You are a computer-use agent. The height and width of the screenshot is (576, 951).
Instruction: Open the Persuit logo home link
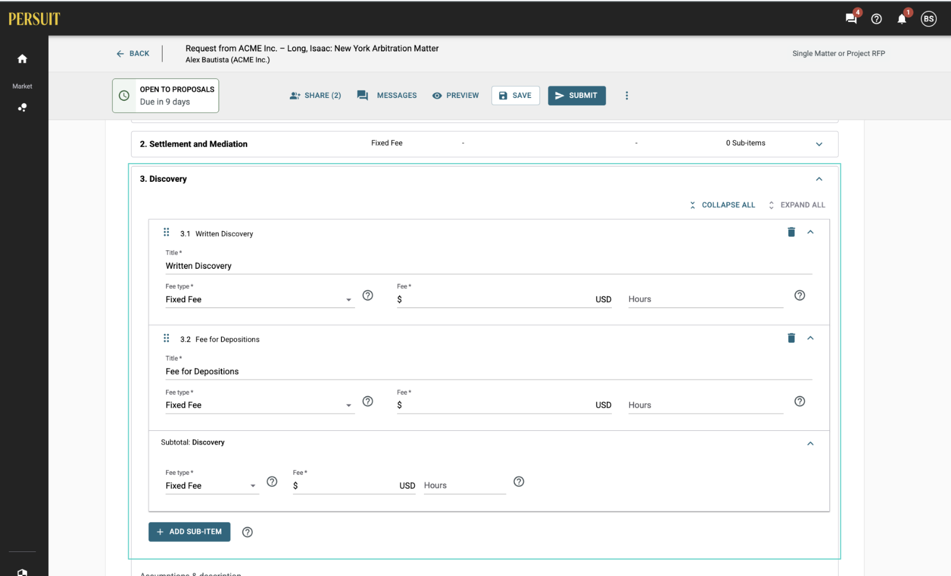click(x=34, y=19)
